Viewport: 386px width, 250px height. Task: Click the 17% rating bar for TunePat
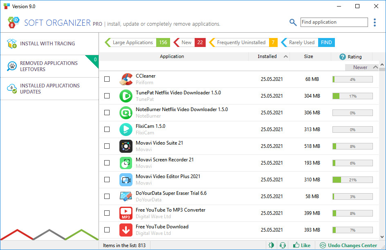[x=352, y=96]
